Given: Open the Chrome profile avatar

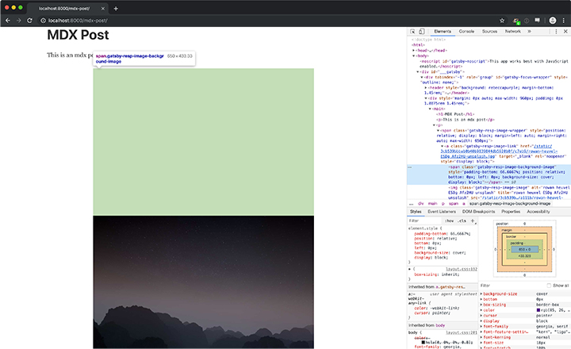Looking at the screenshot, I should pos(553,21).
